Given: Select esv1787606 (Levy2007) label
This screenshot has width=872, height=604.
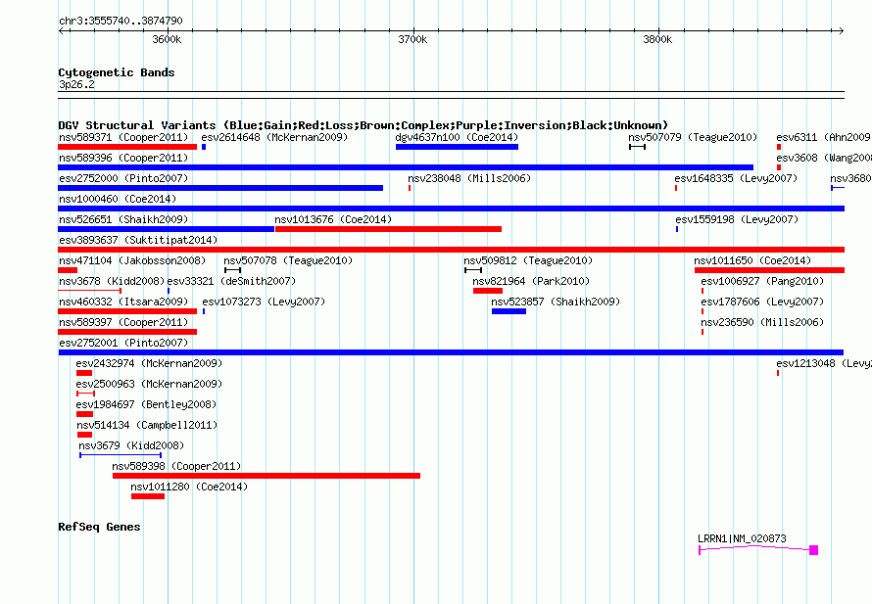Looking at the screenshot, I should point(762,302).
